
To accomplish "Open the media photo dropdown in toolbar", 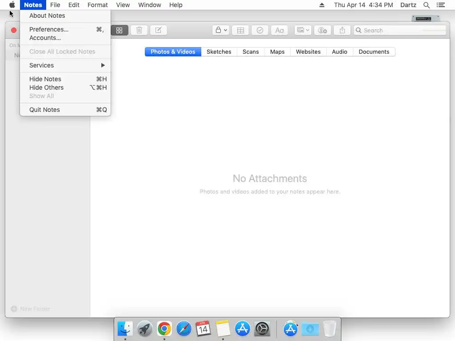I will pyautogui.click(x=303, y=30).
